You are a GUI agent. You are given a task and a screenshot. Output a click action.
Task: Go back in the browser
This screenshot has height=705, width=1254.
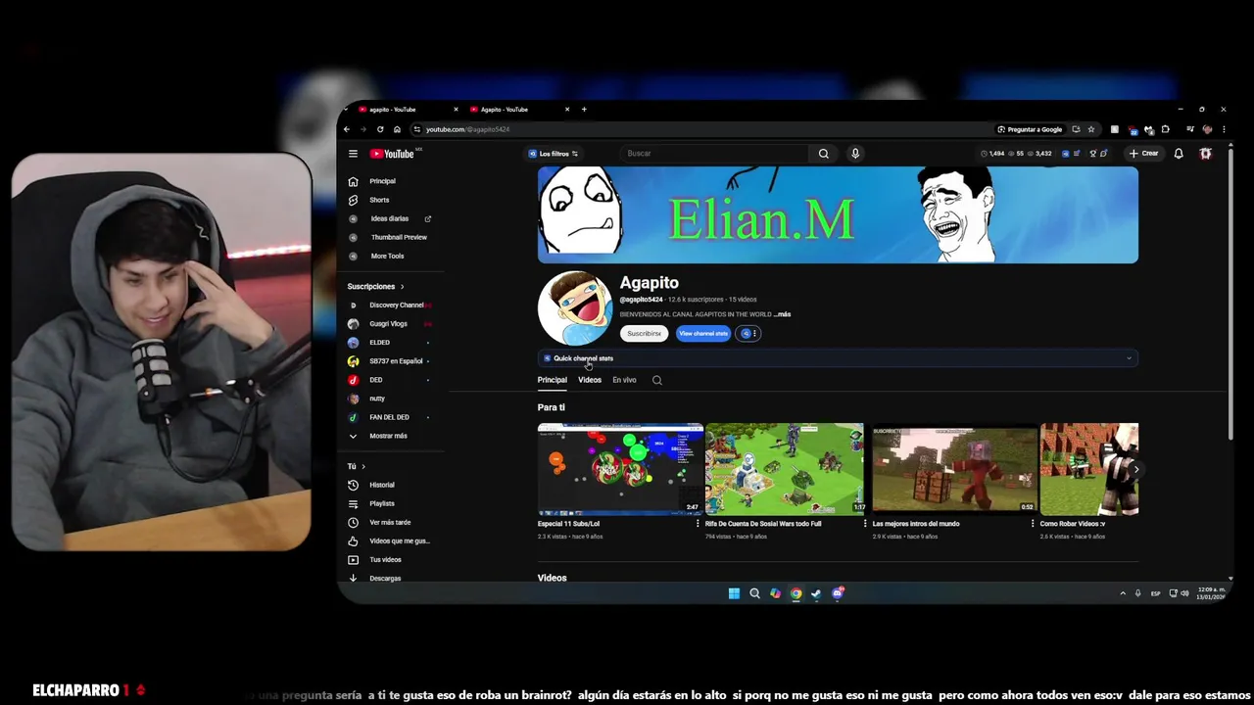point(346,129)
